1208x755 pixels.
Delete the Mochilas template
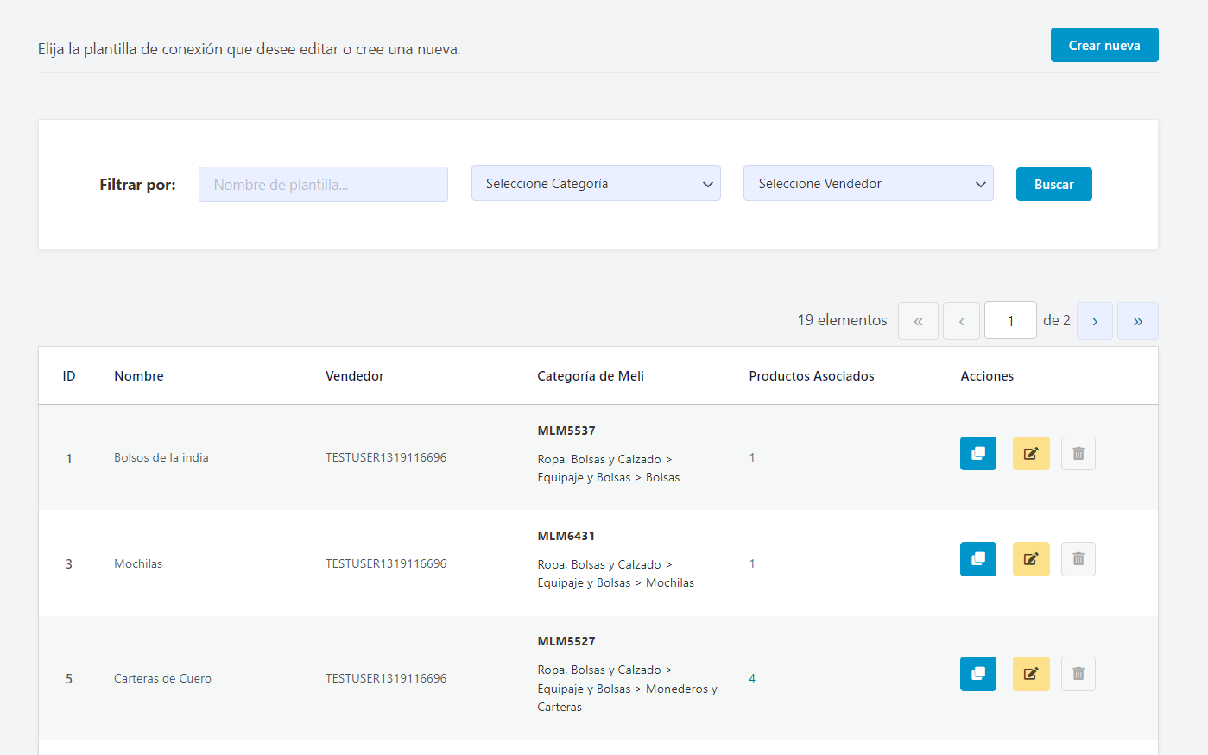[x=1078, y=559]
